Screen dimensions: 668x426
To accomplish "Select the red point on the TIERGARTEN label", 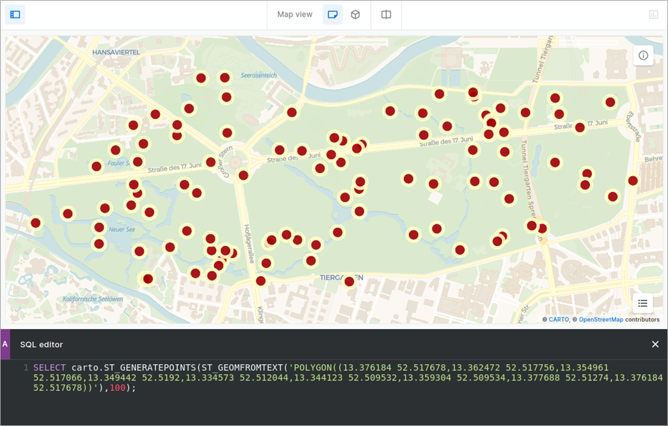I will (x=349, y=282).
